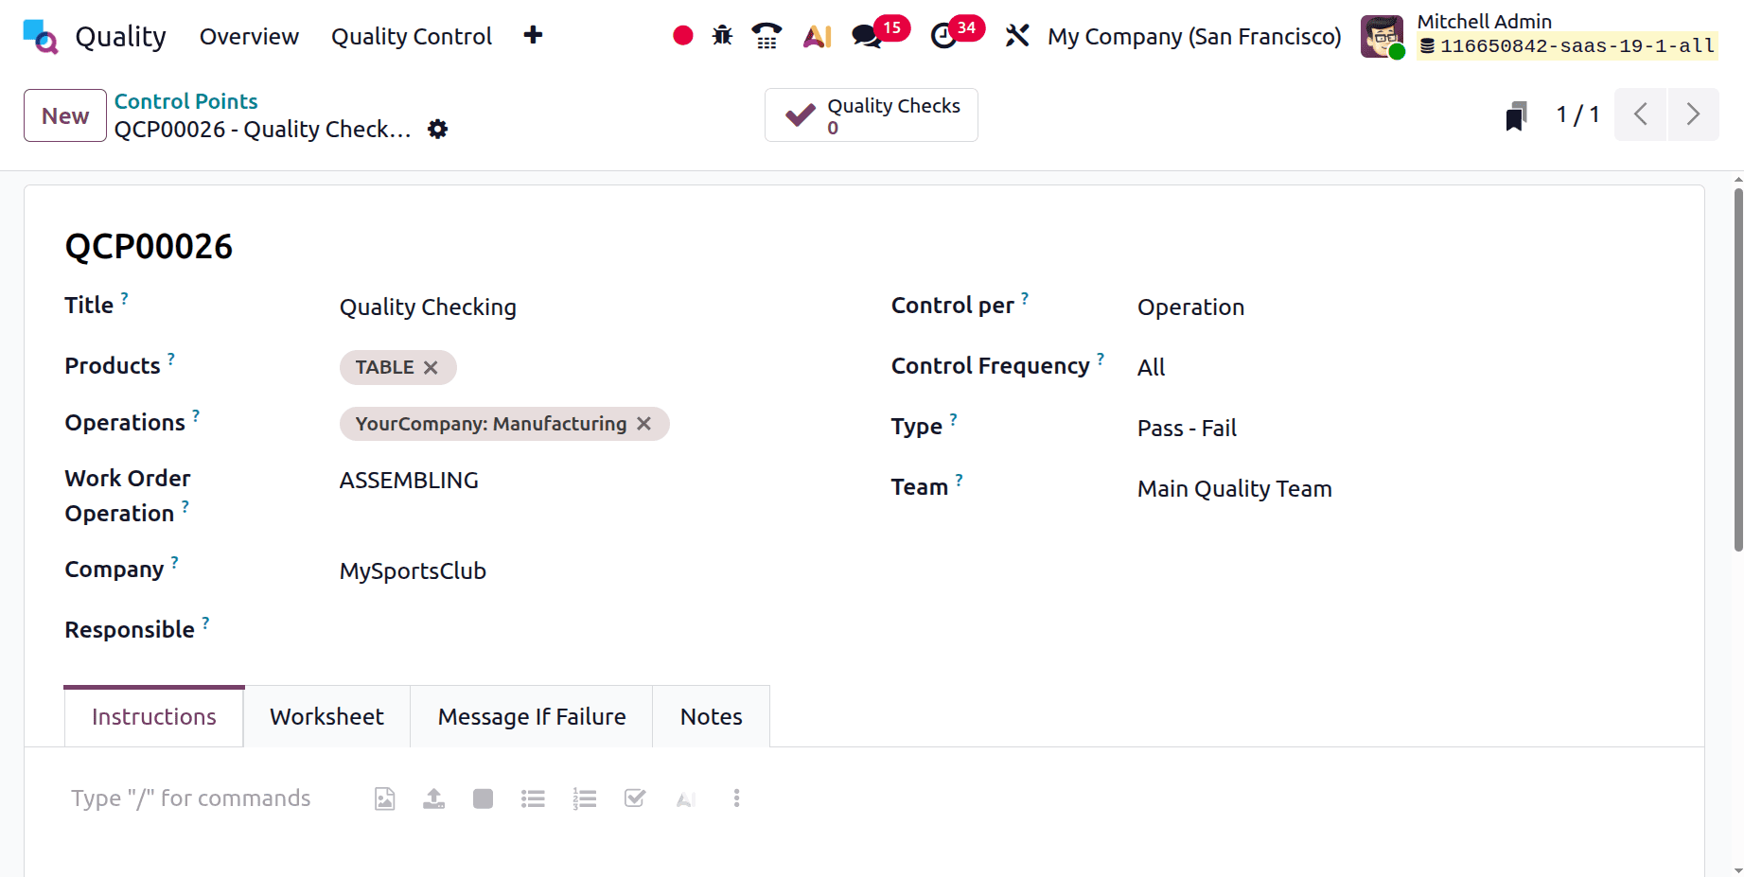Click upload file icon in editor toolbar
Image resolution: width=1744 pixels, height=877 pixels.
433,798
